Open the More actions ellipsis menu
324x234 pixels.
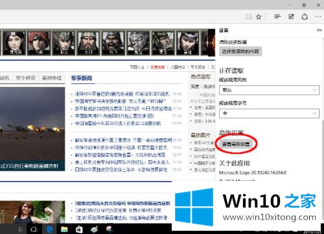point(318,17)
